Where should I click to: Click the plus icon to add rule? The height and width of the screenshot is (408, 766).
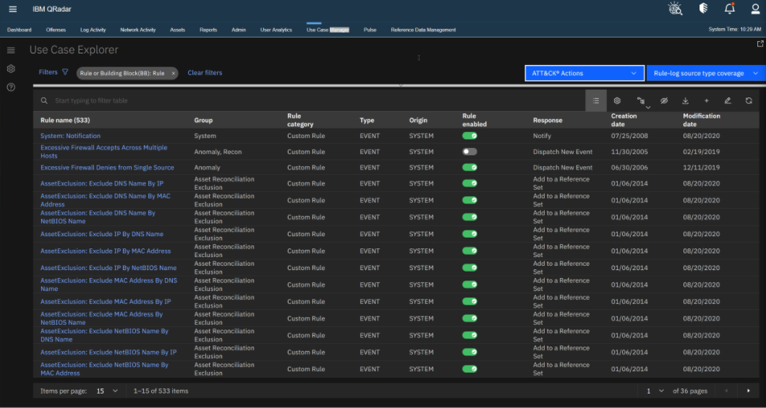click(x=707, y=101)
